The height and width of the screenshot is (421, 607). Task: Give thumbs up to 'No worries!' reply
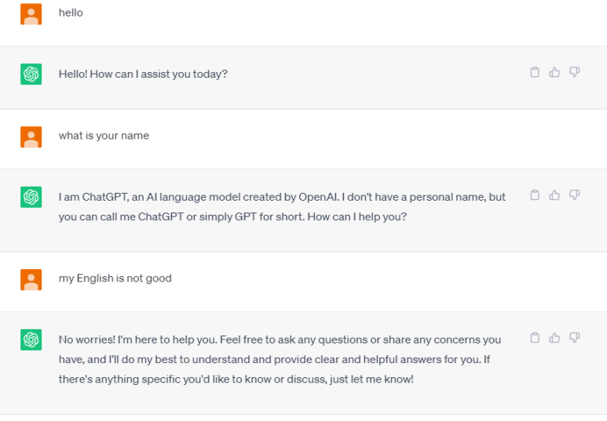554,338
